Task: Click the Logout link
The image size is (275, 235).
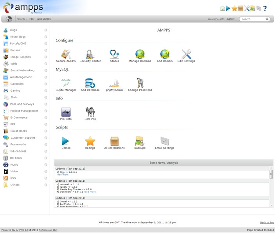Action: tap(229, 19)
